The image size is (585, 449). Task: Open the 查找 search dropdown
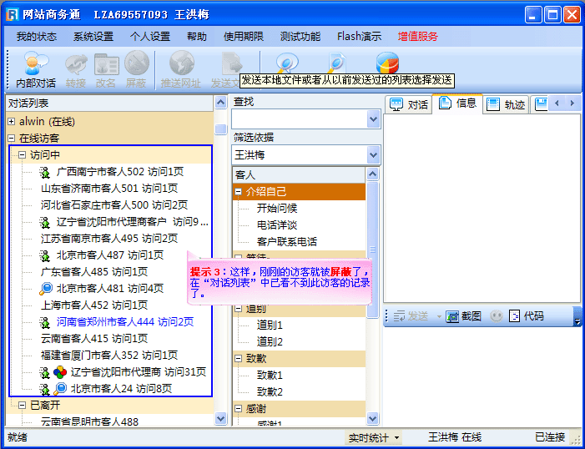[x=374, y=119]
